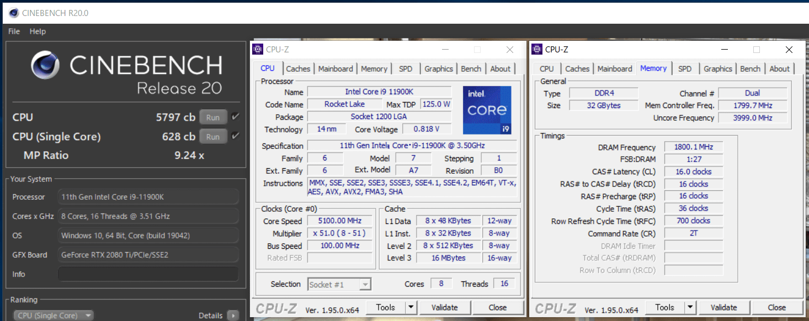
Task: Click the GFX Board field in Cinebench
Action: pos(148,255)
